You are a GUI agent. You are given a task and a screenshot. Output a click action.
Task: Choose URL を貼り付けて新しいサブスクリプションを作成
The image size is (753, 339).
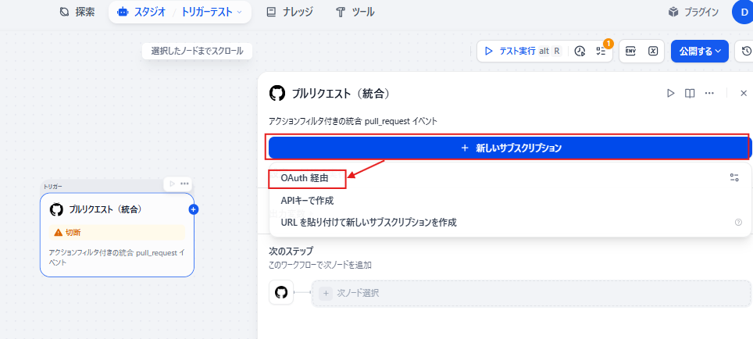369,223
